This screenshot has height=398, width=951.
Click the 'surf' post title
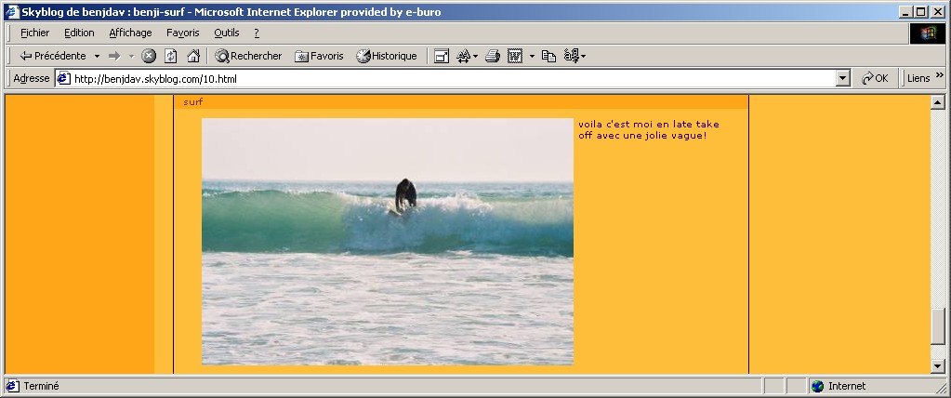click(192, 102)
